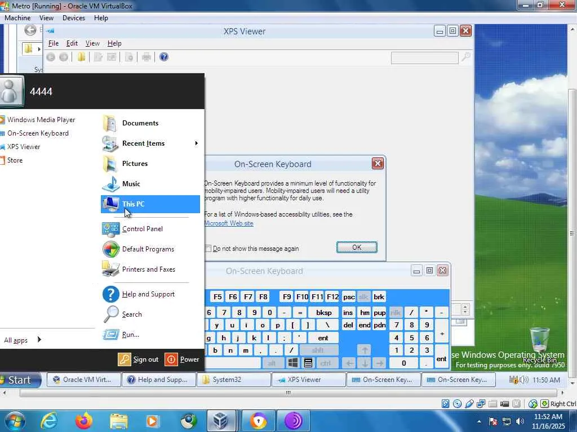This screenshot has width=577, height=432.
Task: Open Edit menu in XPS Viewer
Action: point(72,43)
